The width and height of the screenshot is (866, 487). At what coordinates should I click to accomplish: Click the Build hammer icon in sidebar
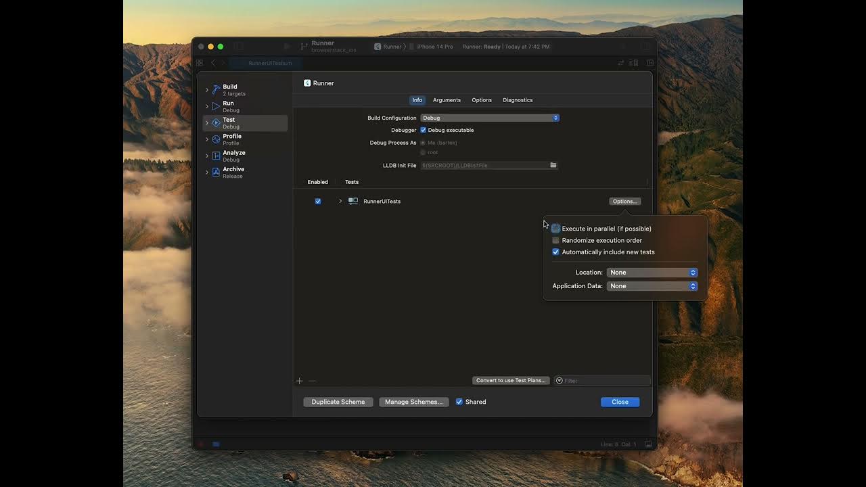tap(216, 89)
